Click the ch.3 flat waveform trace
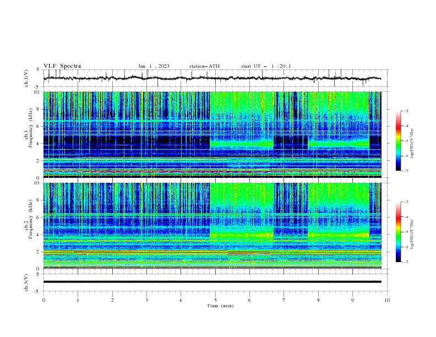This screenshot has width=436, height=337. pos(212,282)
